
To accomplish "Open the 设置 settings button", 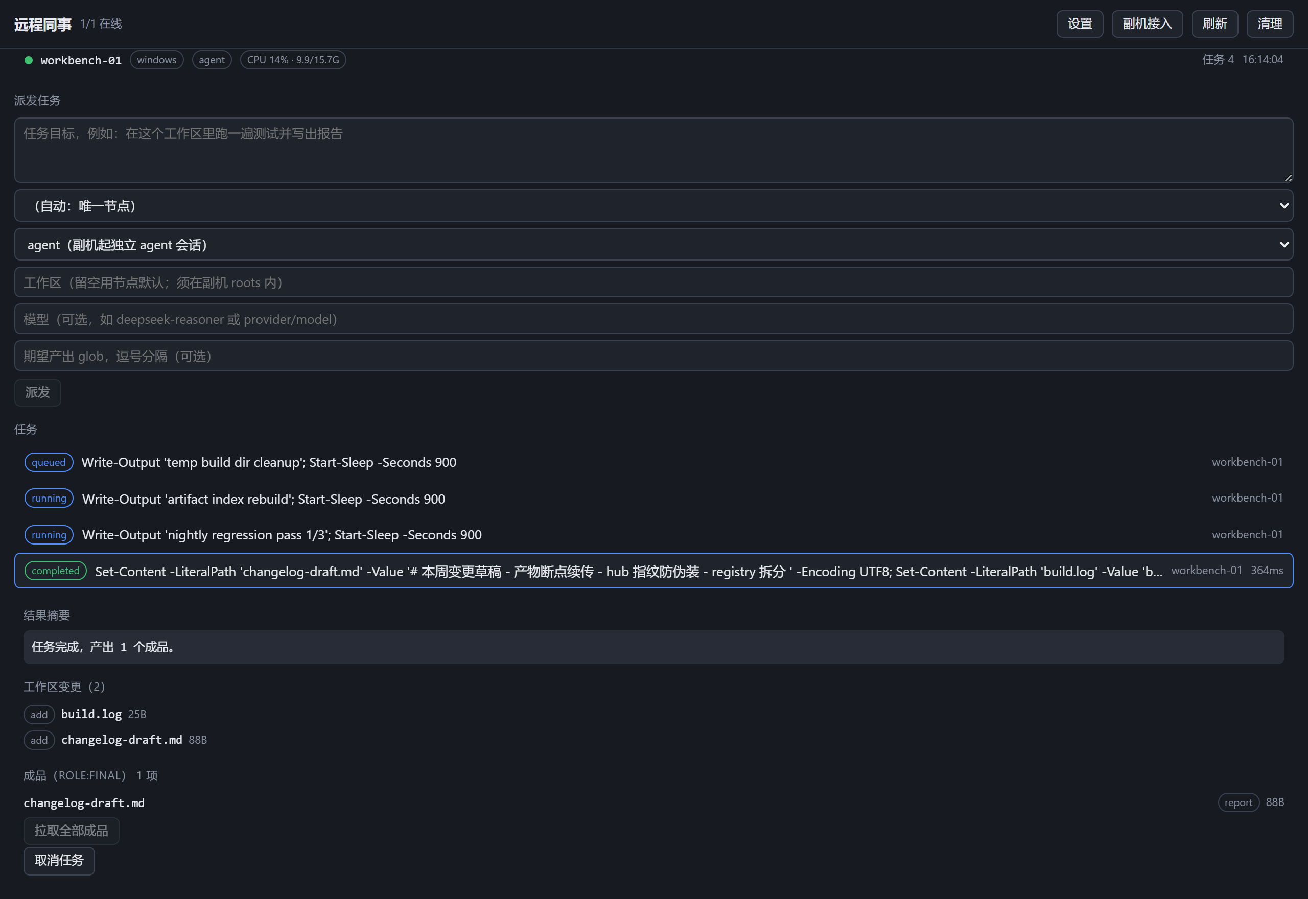I will point(1079,23).
